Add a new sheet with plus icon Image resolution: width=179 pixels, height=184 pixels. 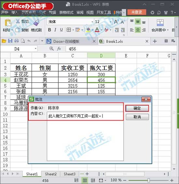coord(87,174)
